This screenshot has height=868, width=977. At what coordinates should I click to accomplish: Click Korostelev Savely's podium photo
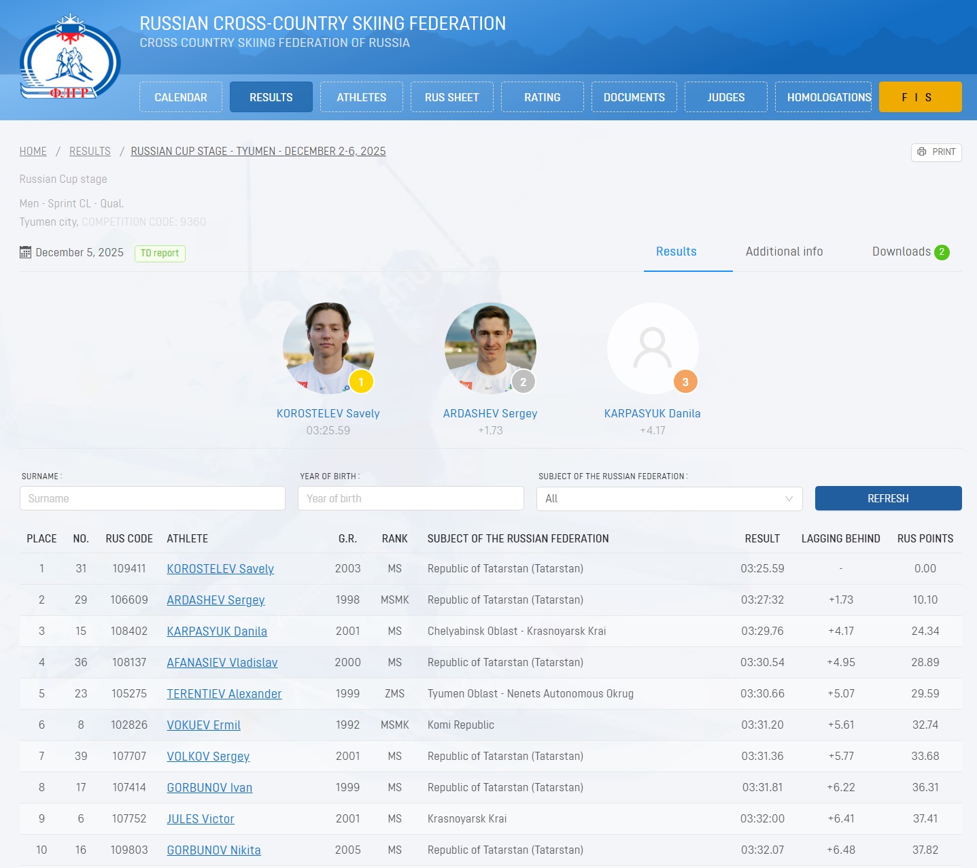point(328,348)
